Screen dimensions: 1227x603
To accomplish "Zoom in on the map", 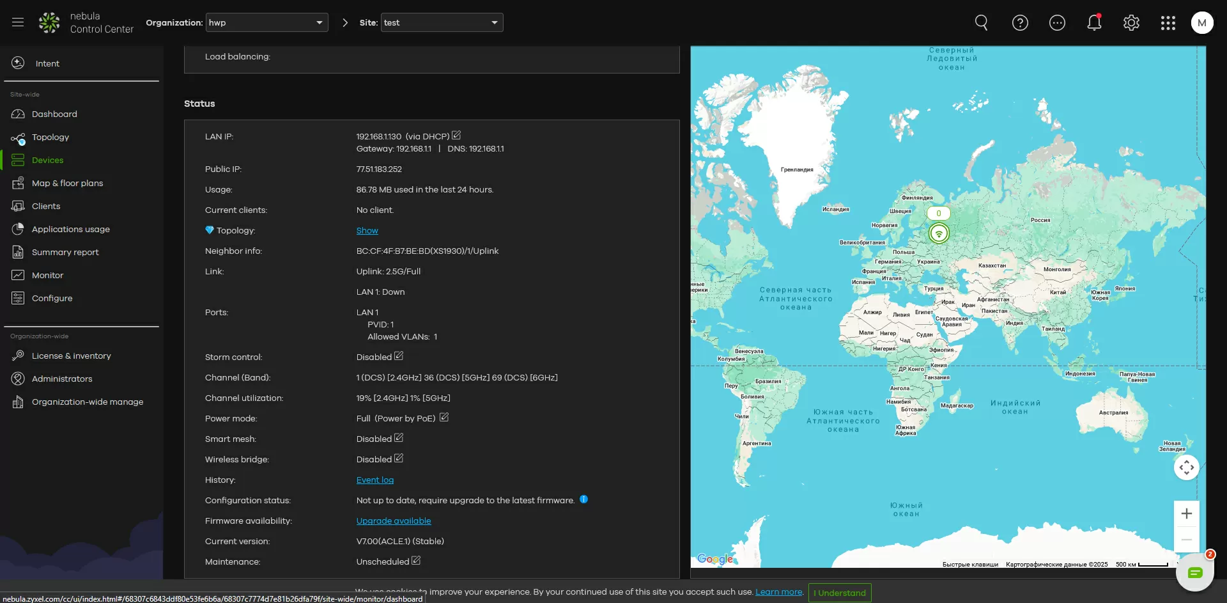I will (x=1186, y=513).
